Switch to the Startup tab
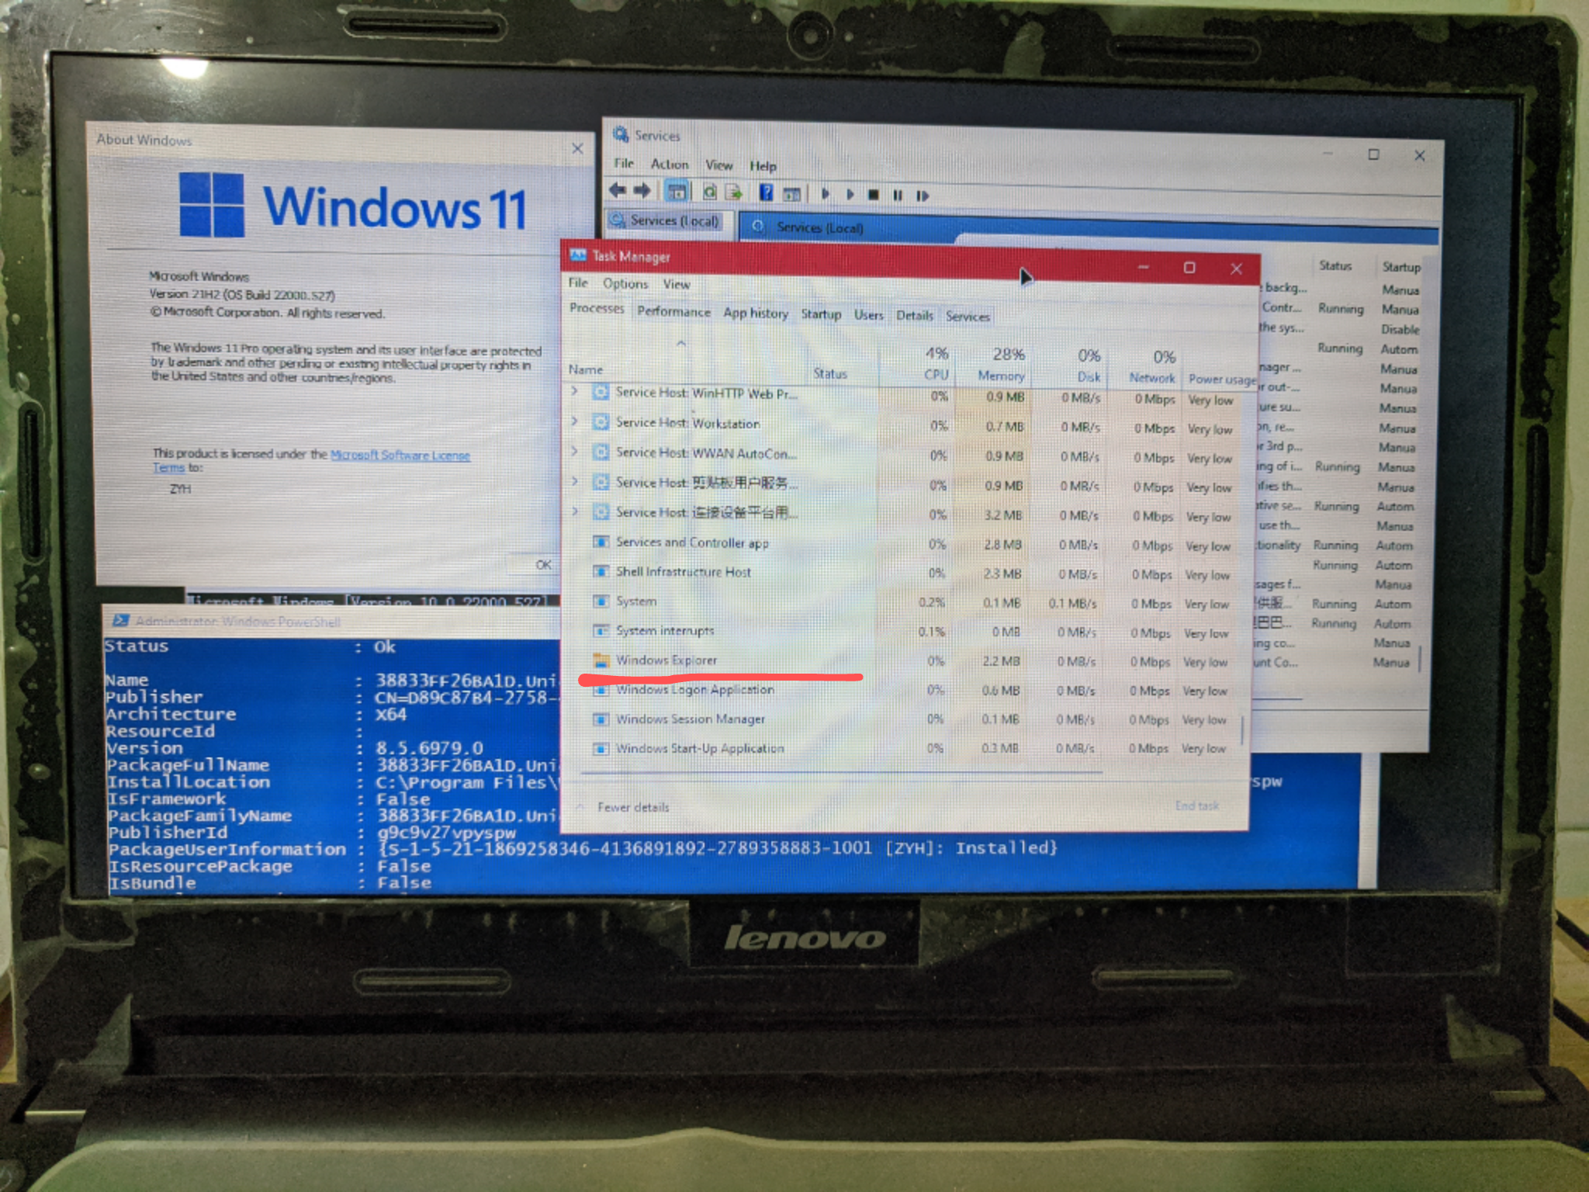1589x1192 pixels. [821, 314]
